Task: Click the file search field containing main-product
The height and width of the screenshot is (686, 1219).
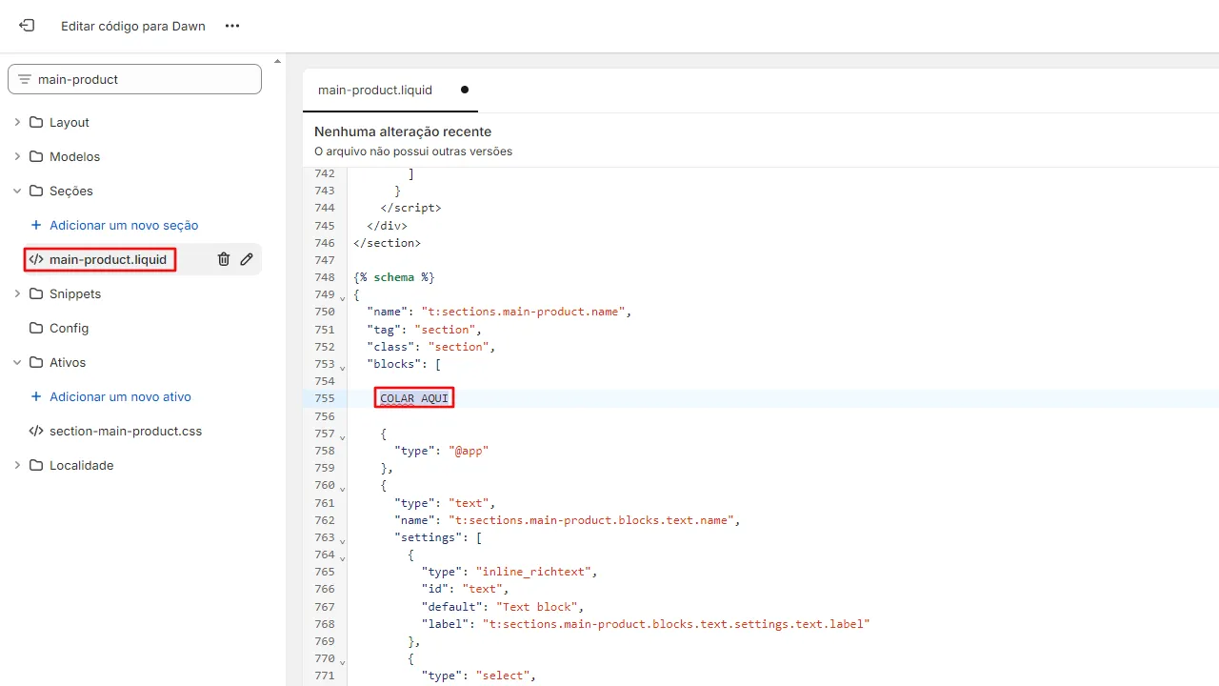Action: 134,79
